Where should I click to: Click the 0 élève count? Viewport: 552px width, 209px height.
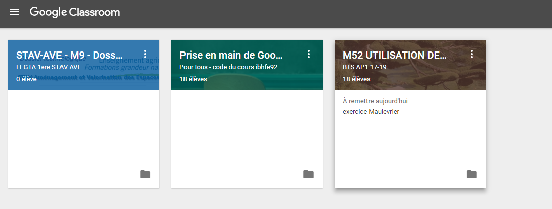[26, 79]
